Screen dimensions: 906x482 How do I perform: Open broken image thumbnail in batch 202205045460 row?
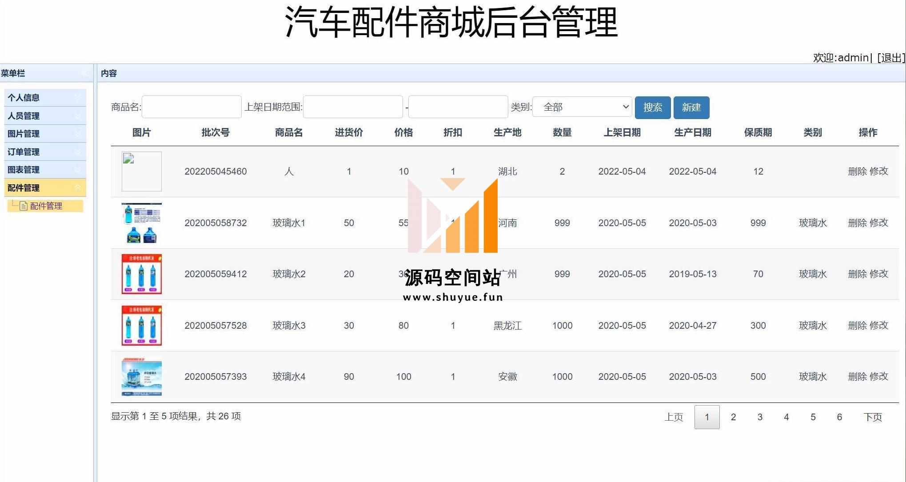[142, 171]
